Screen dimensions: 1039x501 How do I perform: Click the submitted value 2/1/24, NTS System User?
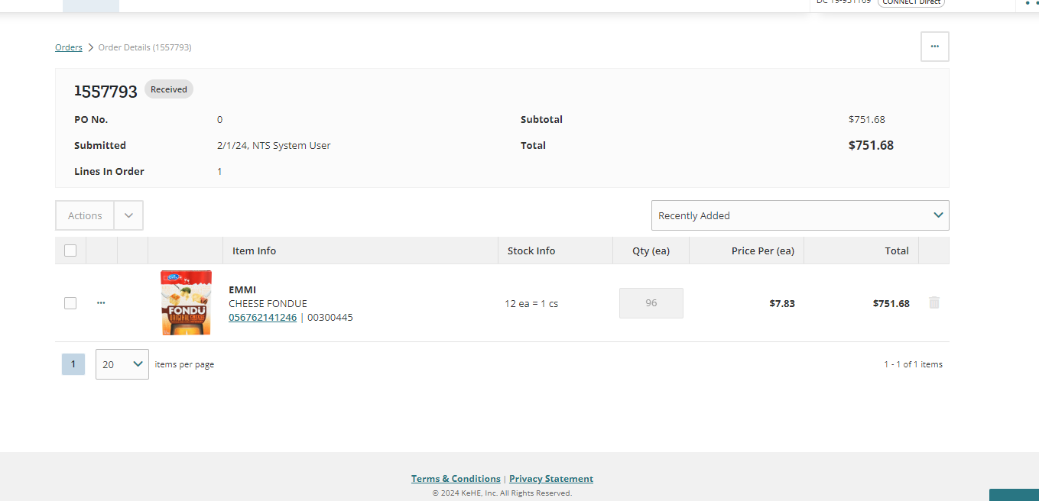pyautogui.click(x=274, y=145)
